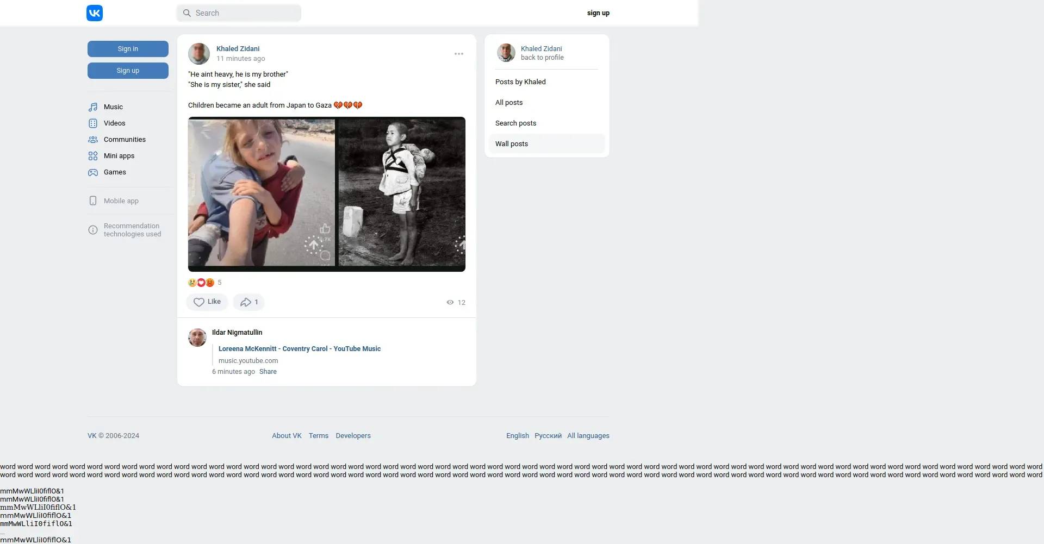Click the crying face reaction emoji
Screen dimensions: 1044x544
192,283
